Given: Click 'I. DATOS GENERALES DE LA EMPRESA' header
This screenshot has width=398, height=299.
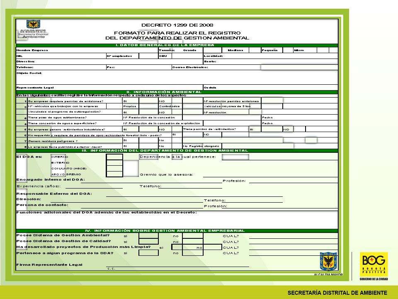Looking at the screenshot, I should [165, 45].
